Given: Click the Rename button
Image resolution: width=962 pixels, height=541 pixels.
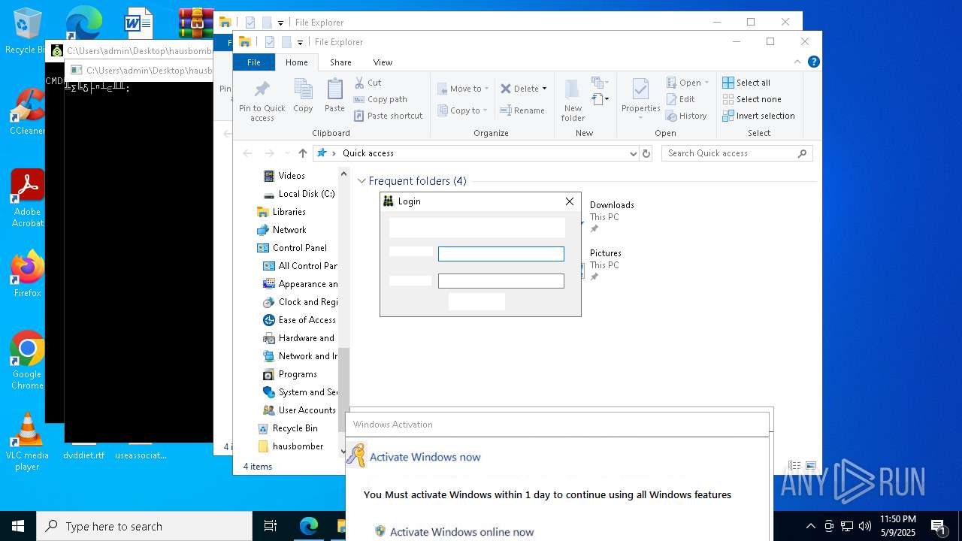Looking at the screenshot, I should point(522,110).
